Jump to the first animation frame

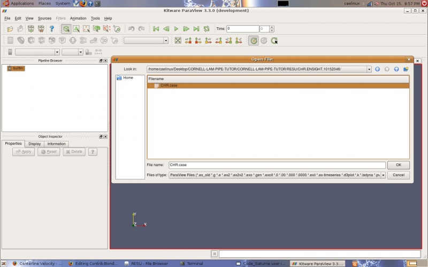point(156,29)
